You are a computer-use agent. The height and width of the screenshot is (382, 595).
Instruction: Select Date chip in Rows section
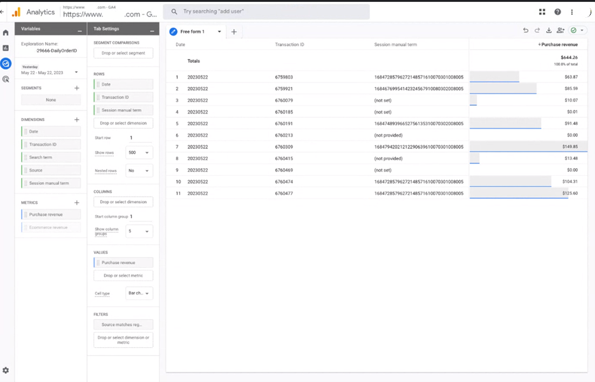123,84
